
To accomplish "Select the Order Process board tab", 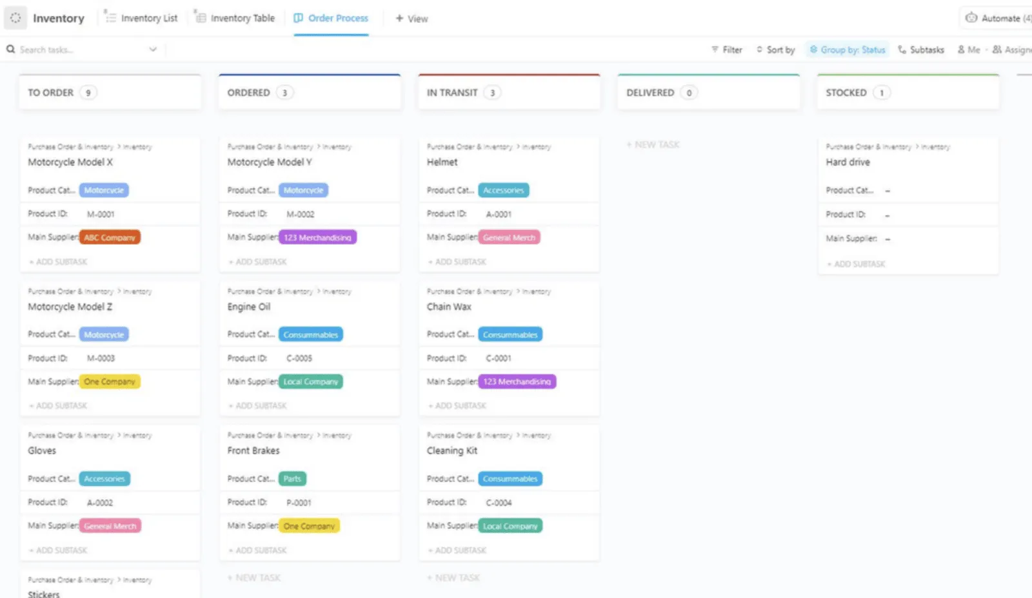I will pos(331,18).
